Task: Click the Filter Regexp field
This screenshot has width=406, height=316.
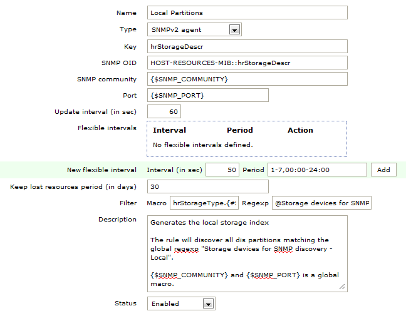Action: pos(321,203)
